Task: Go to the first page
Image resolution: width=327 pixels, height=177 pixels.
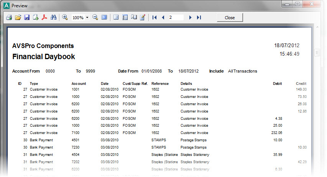Action: (x=154, y=18)
